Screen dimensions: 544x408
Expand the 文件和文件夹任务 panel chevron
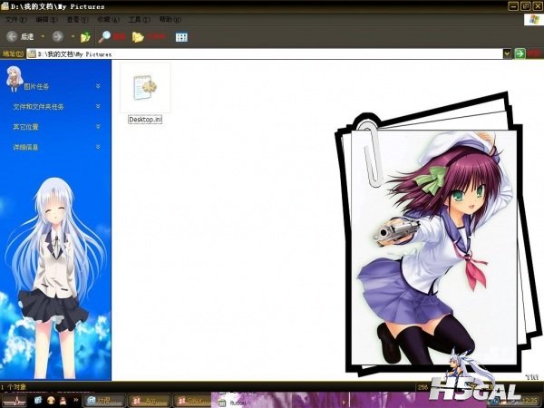(x=98, y=106)
